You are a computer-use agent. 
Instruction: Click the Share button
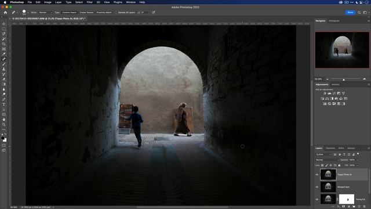pos(350,12)
